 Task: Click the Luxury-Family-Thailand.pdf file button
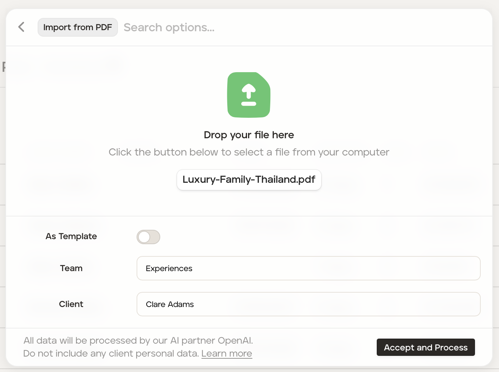tap(249, 180)
